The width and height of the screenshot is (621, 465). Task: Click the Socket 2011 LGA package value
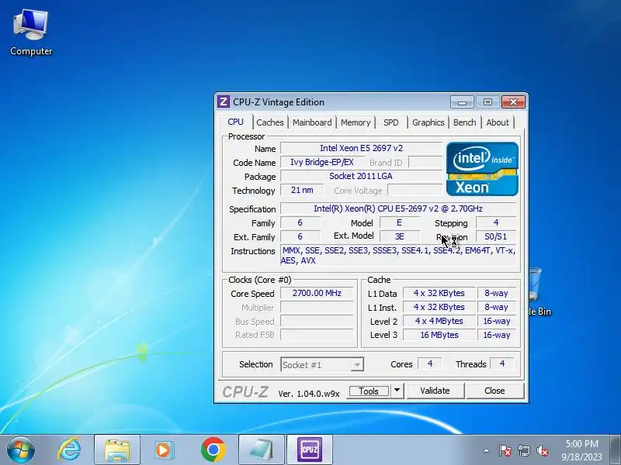pos(361,176)
